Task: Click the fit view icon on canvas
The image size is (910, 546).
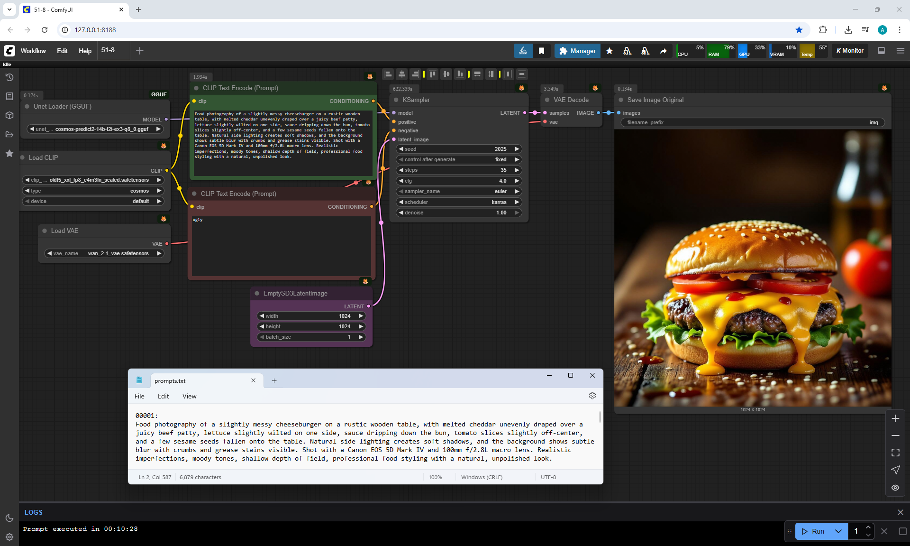Action: pos(895,453)
